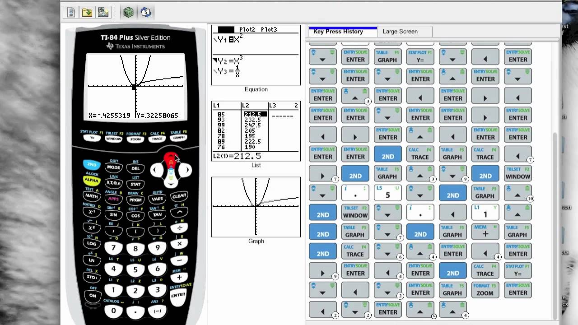Click the take screen capture camera icon
This screenshot has height=325, width=578.
(x=103, y=12)
